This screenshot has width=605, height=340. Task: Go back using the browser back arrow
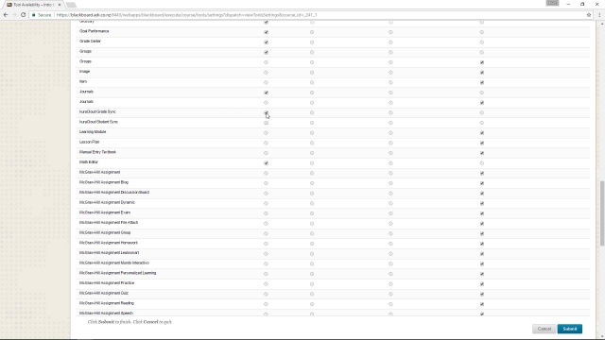[x=6, y=15]
